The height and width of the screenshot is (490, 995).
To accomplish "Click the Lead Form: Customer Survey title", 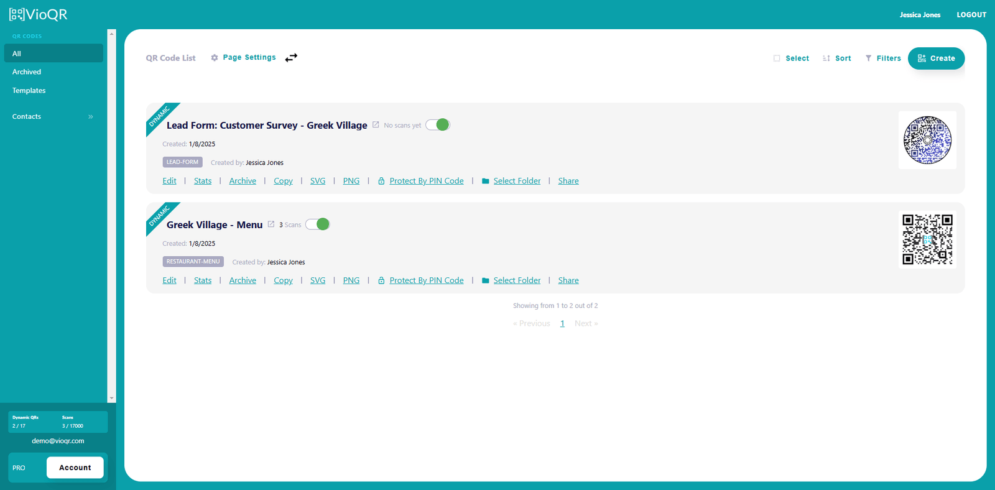I will coord(267,125).
